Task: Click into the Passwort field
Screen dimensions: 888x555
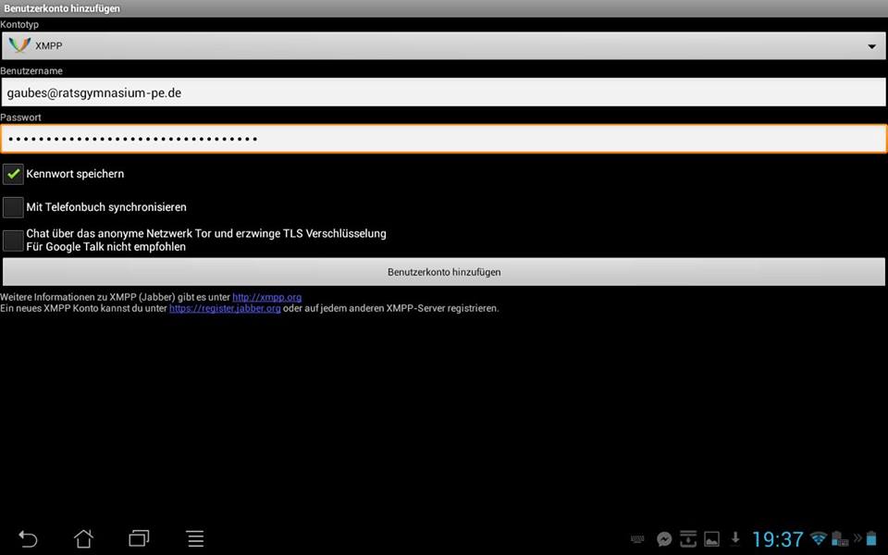Action: point(442,139)
